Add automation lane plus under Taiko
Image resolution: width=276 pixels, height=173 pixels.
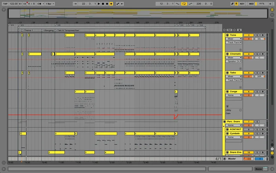tap(240, 88)
